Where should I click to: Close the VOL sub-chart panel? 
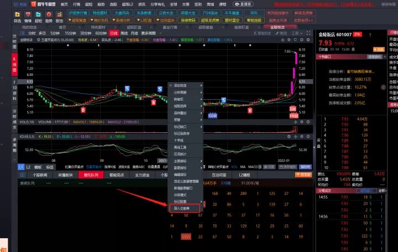point(308,122)
